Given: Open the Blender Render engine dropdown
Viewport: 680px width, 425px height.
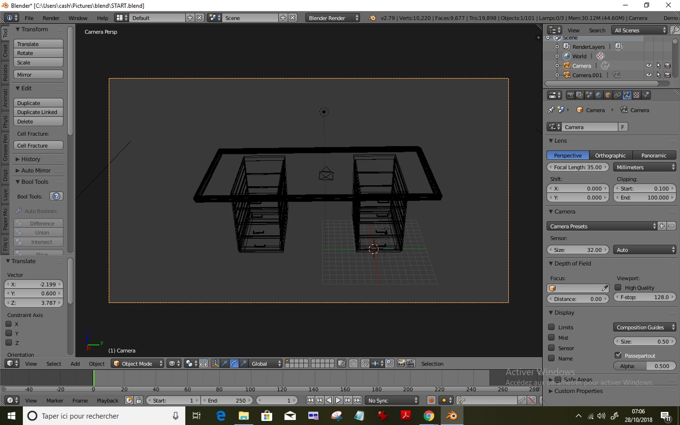Looking at the screenshot, I should click(x=333, y=18).
